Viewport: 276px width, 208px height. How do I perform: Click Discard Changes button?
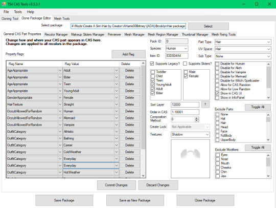(158, 185)
